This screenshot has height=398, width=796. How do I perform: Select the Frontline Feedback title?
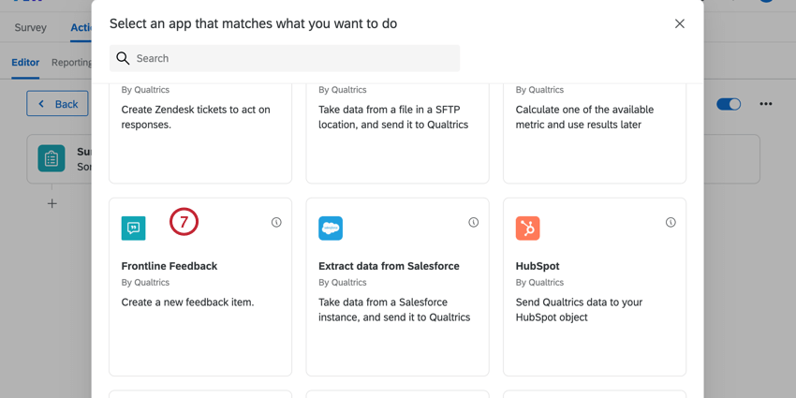click(170, 266)
